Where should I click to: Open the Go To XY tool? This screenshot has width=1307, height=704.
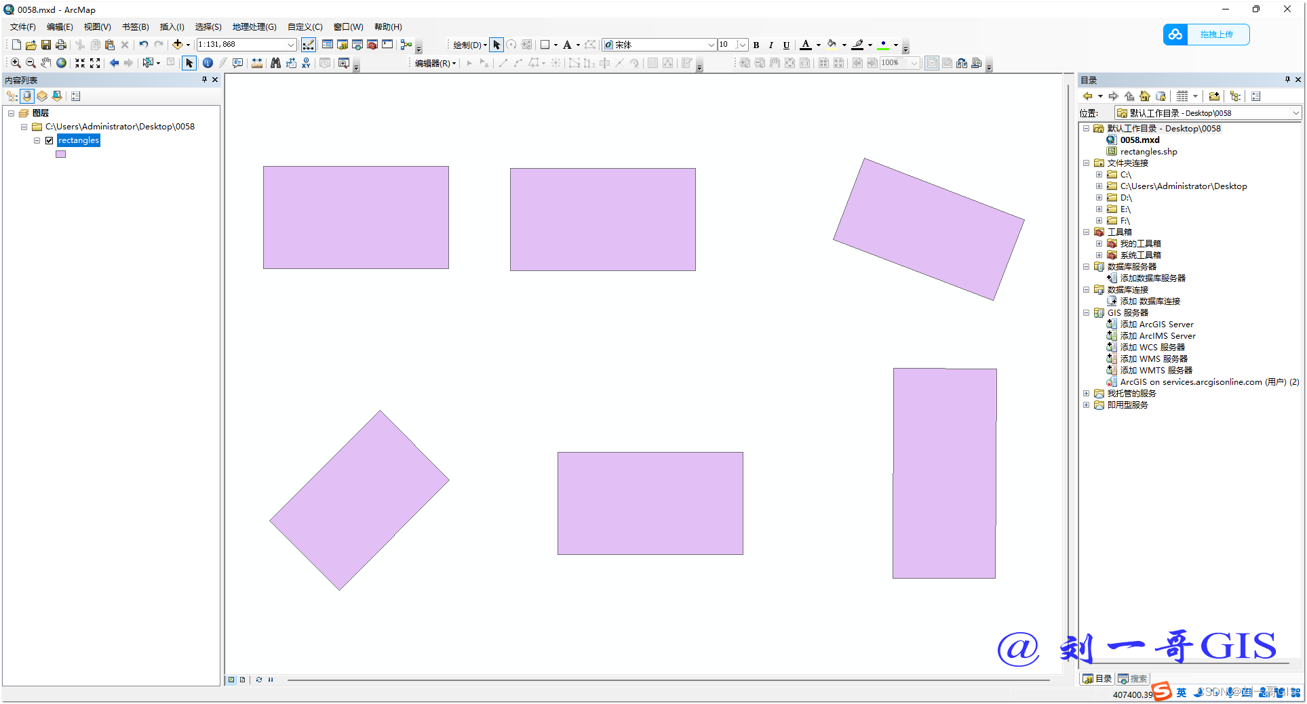coord(306,63)
